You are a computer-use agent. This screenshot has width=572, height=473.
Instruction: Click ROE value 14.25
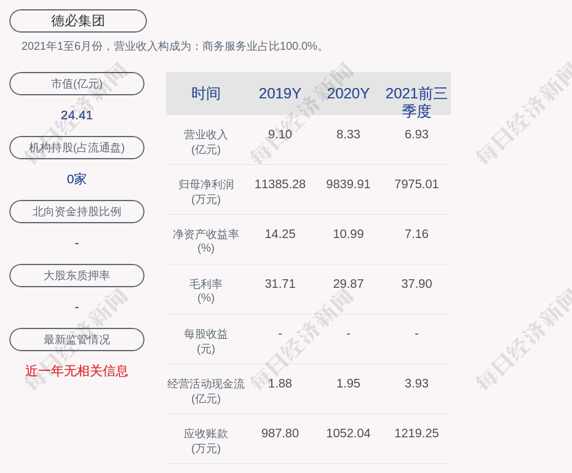pos(280,234)
